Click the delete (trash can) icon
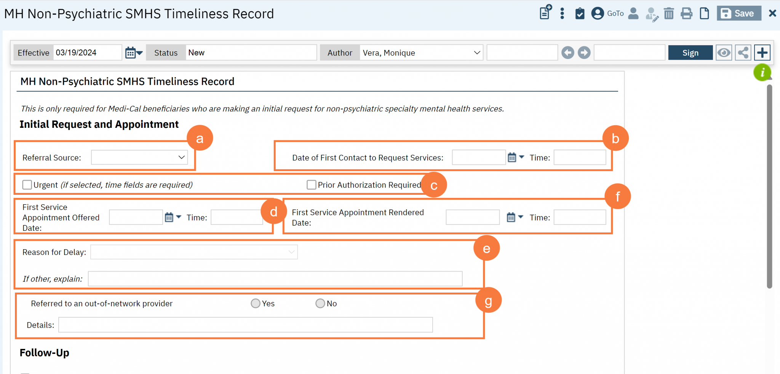This screenshot has height=374, width=780. (x=669, y=13)
